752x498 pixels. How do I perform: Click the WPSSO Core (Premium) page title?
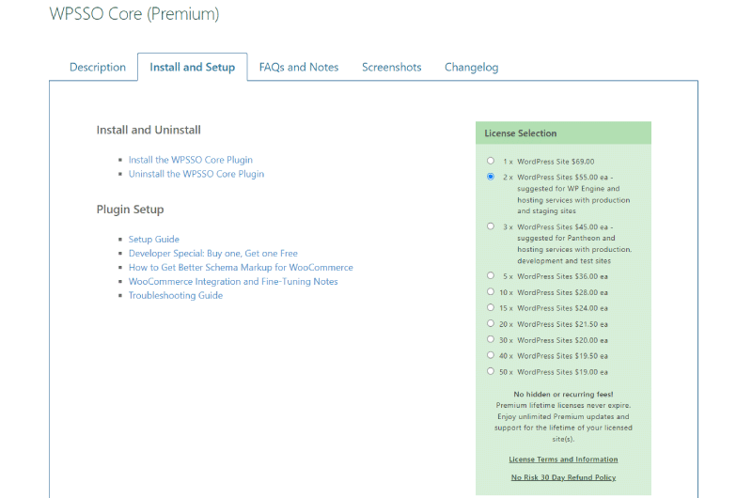click(134, 14)
